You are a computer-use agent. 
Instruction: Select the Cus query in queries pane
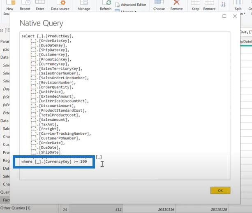[6, 145]
